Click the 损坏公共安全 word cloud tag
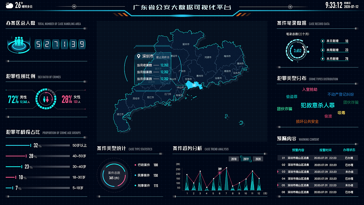 tap(307, 122)
